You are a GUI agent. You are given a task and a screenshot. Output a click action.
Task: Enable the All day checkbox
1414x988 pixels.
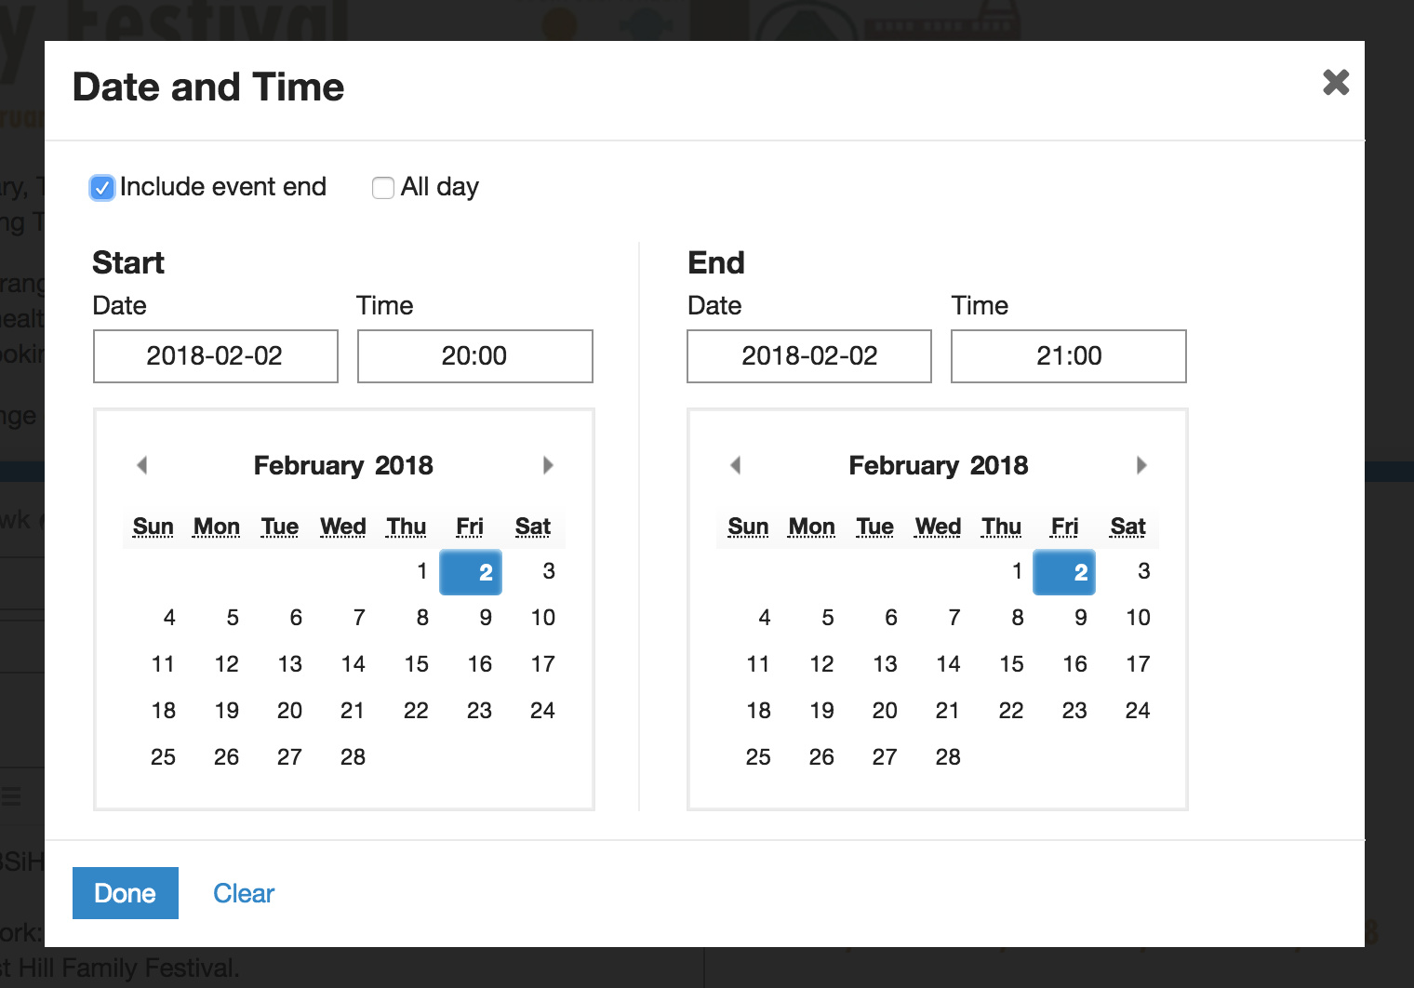(382, 188)
